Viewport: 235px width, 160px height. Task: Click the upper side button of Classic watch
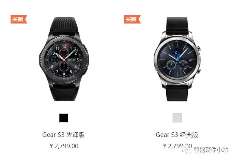pos(199,48)
